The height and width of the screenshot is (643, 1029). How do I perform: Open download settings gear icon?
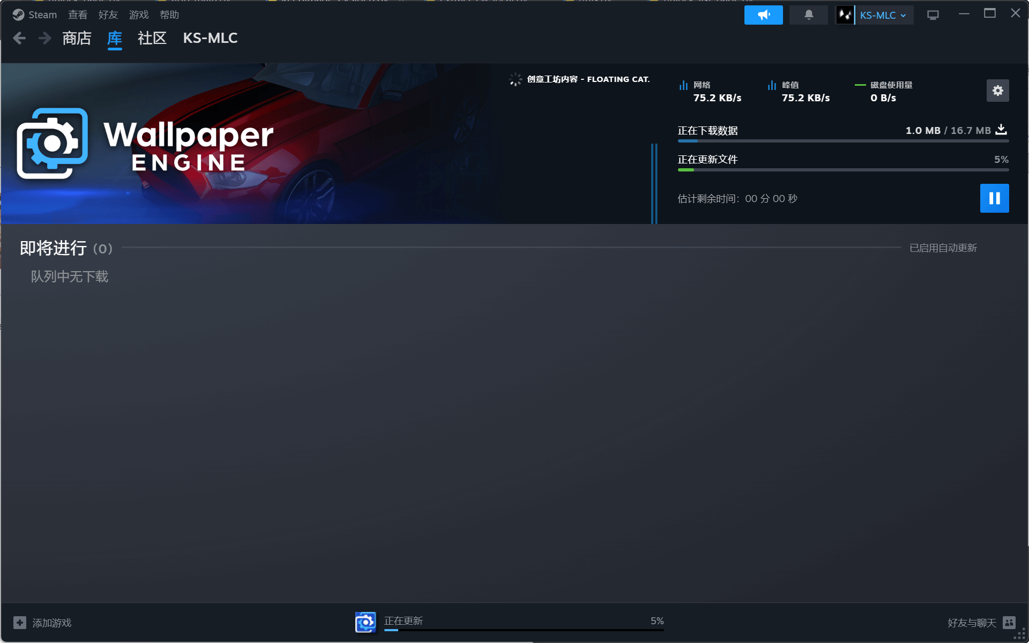(997, 91)
